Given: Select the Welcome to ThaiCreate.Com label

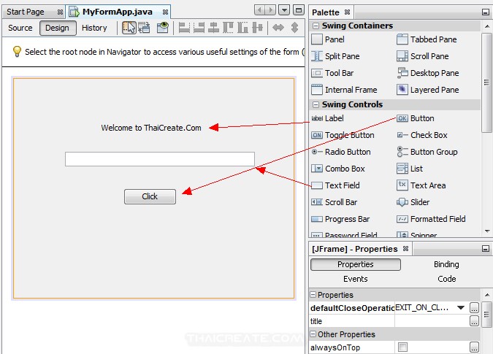Looking at the screenshot, I should (x=151, y=128).
